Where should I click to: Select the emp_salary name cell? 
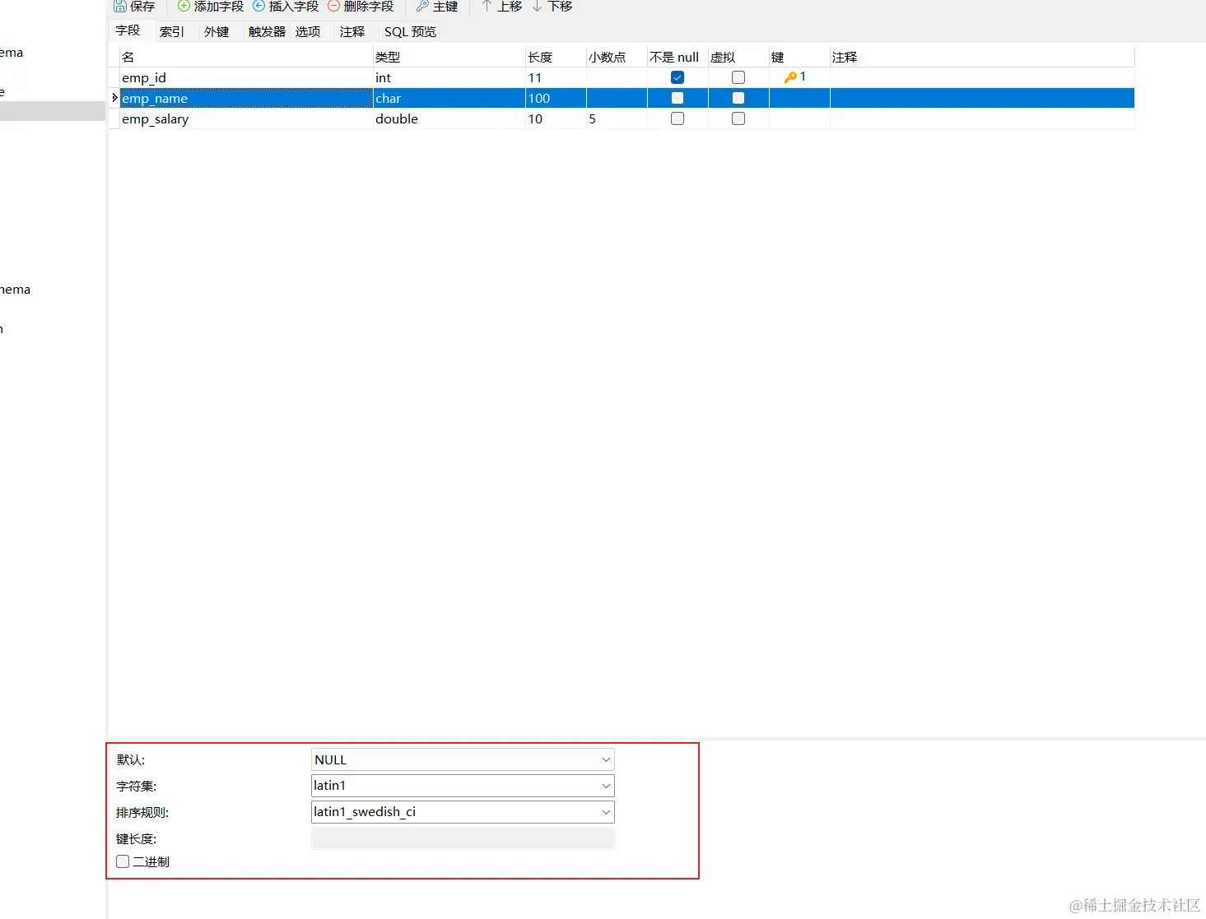coord(246,118)
